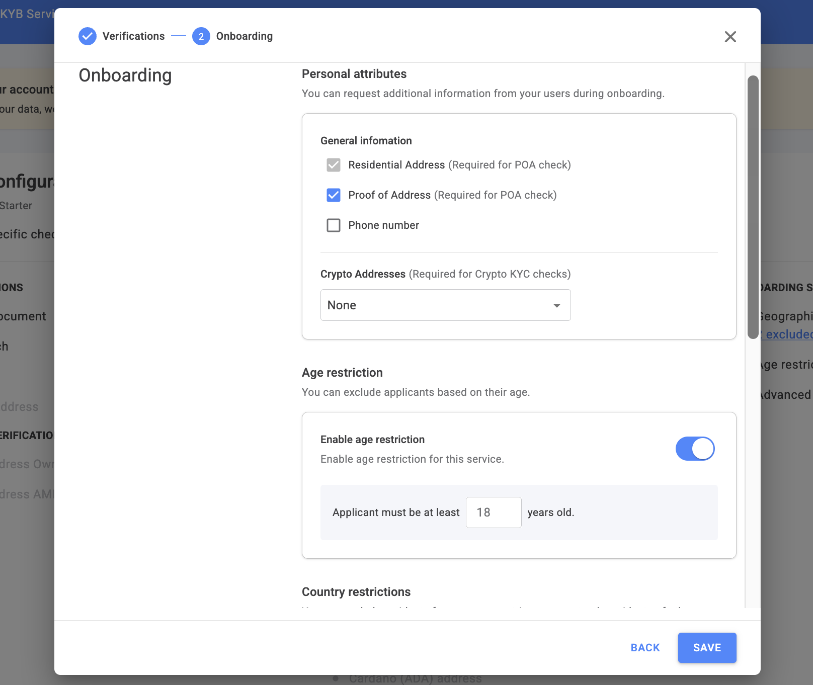Click the "Proof of Address" label text
The image size is (813, 685).
(x=389, y=195)
